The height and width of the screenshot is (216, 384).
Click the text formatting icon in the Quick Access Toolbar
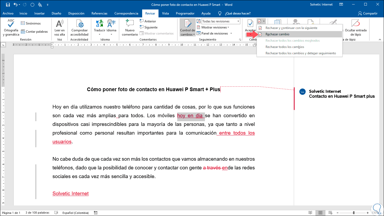point(40,5)
